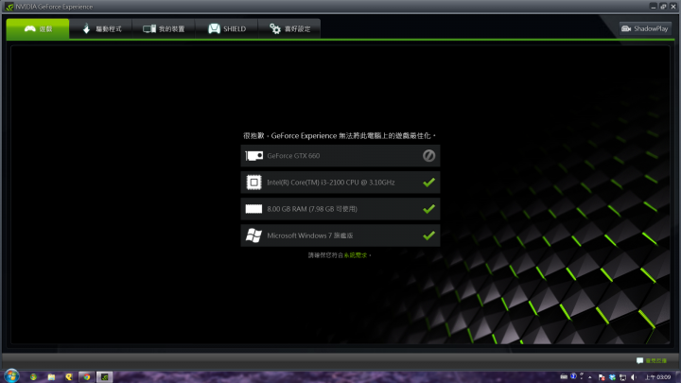681x383 pixels.
Task: Click the system clock showing 上午 03:09
Action: pos(657,377)
